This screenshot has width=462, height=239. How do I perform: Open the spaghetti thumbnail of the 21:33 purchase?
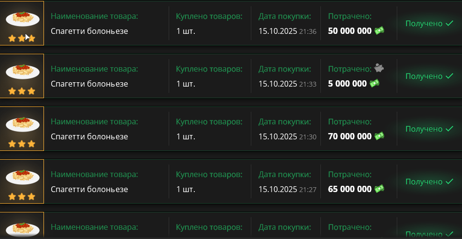[22, 71]
